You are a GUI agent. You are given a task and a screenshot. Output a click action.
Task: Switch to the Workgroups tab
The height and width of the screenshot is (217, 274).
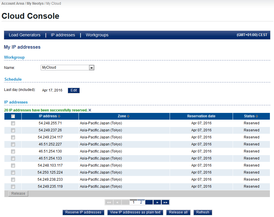97,35
